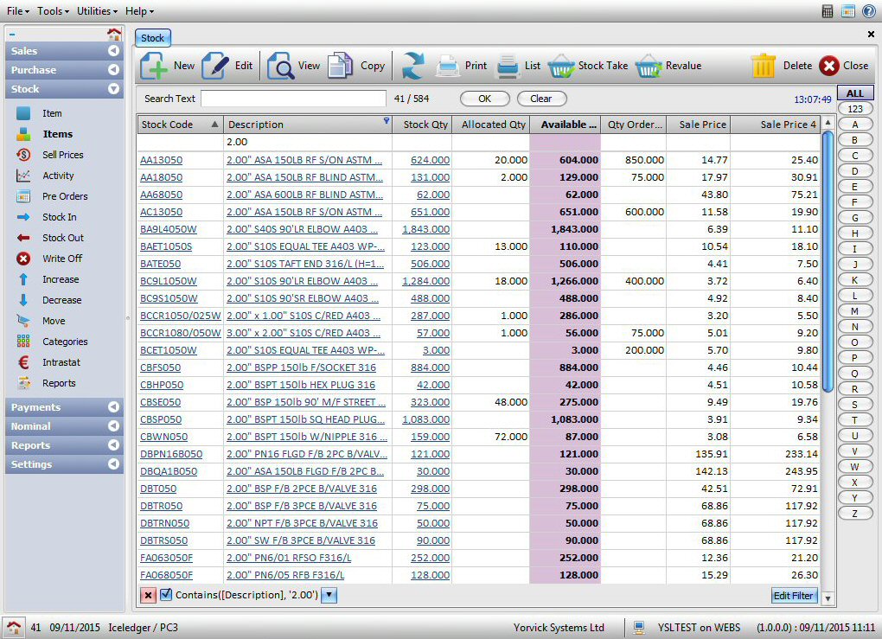Open the Utilities menu
The width and height of the screenshot is (882, 639).
click(95, 10)
